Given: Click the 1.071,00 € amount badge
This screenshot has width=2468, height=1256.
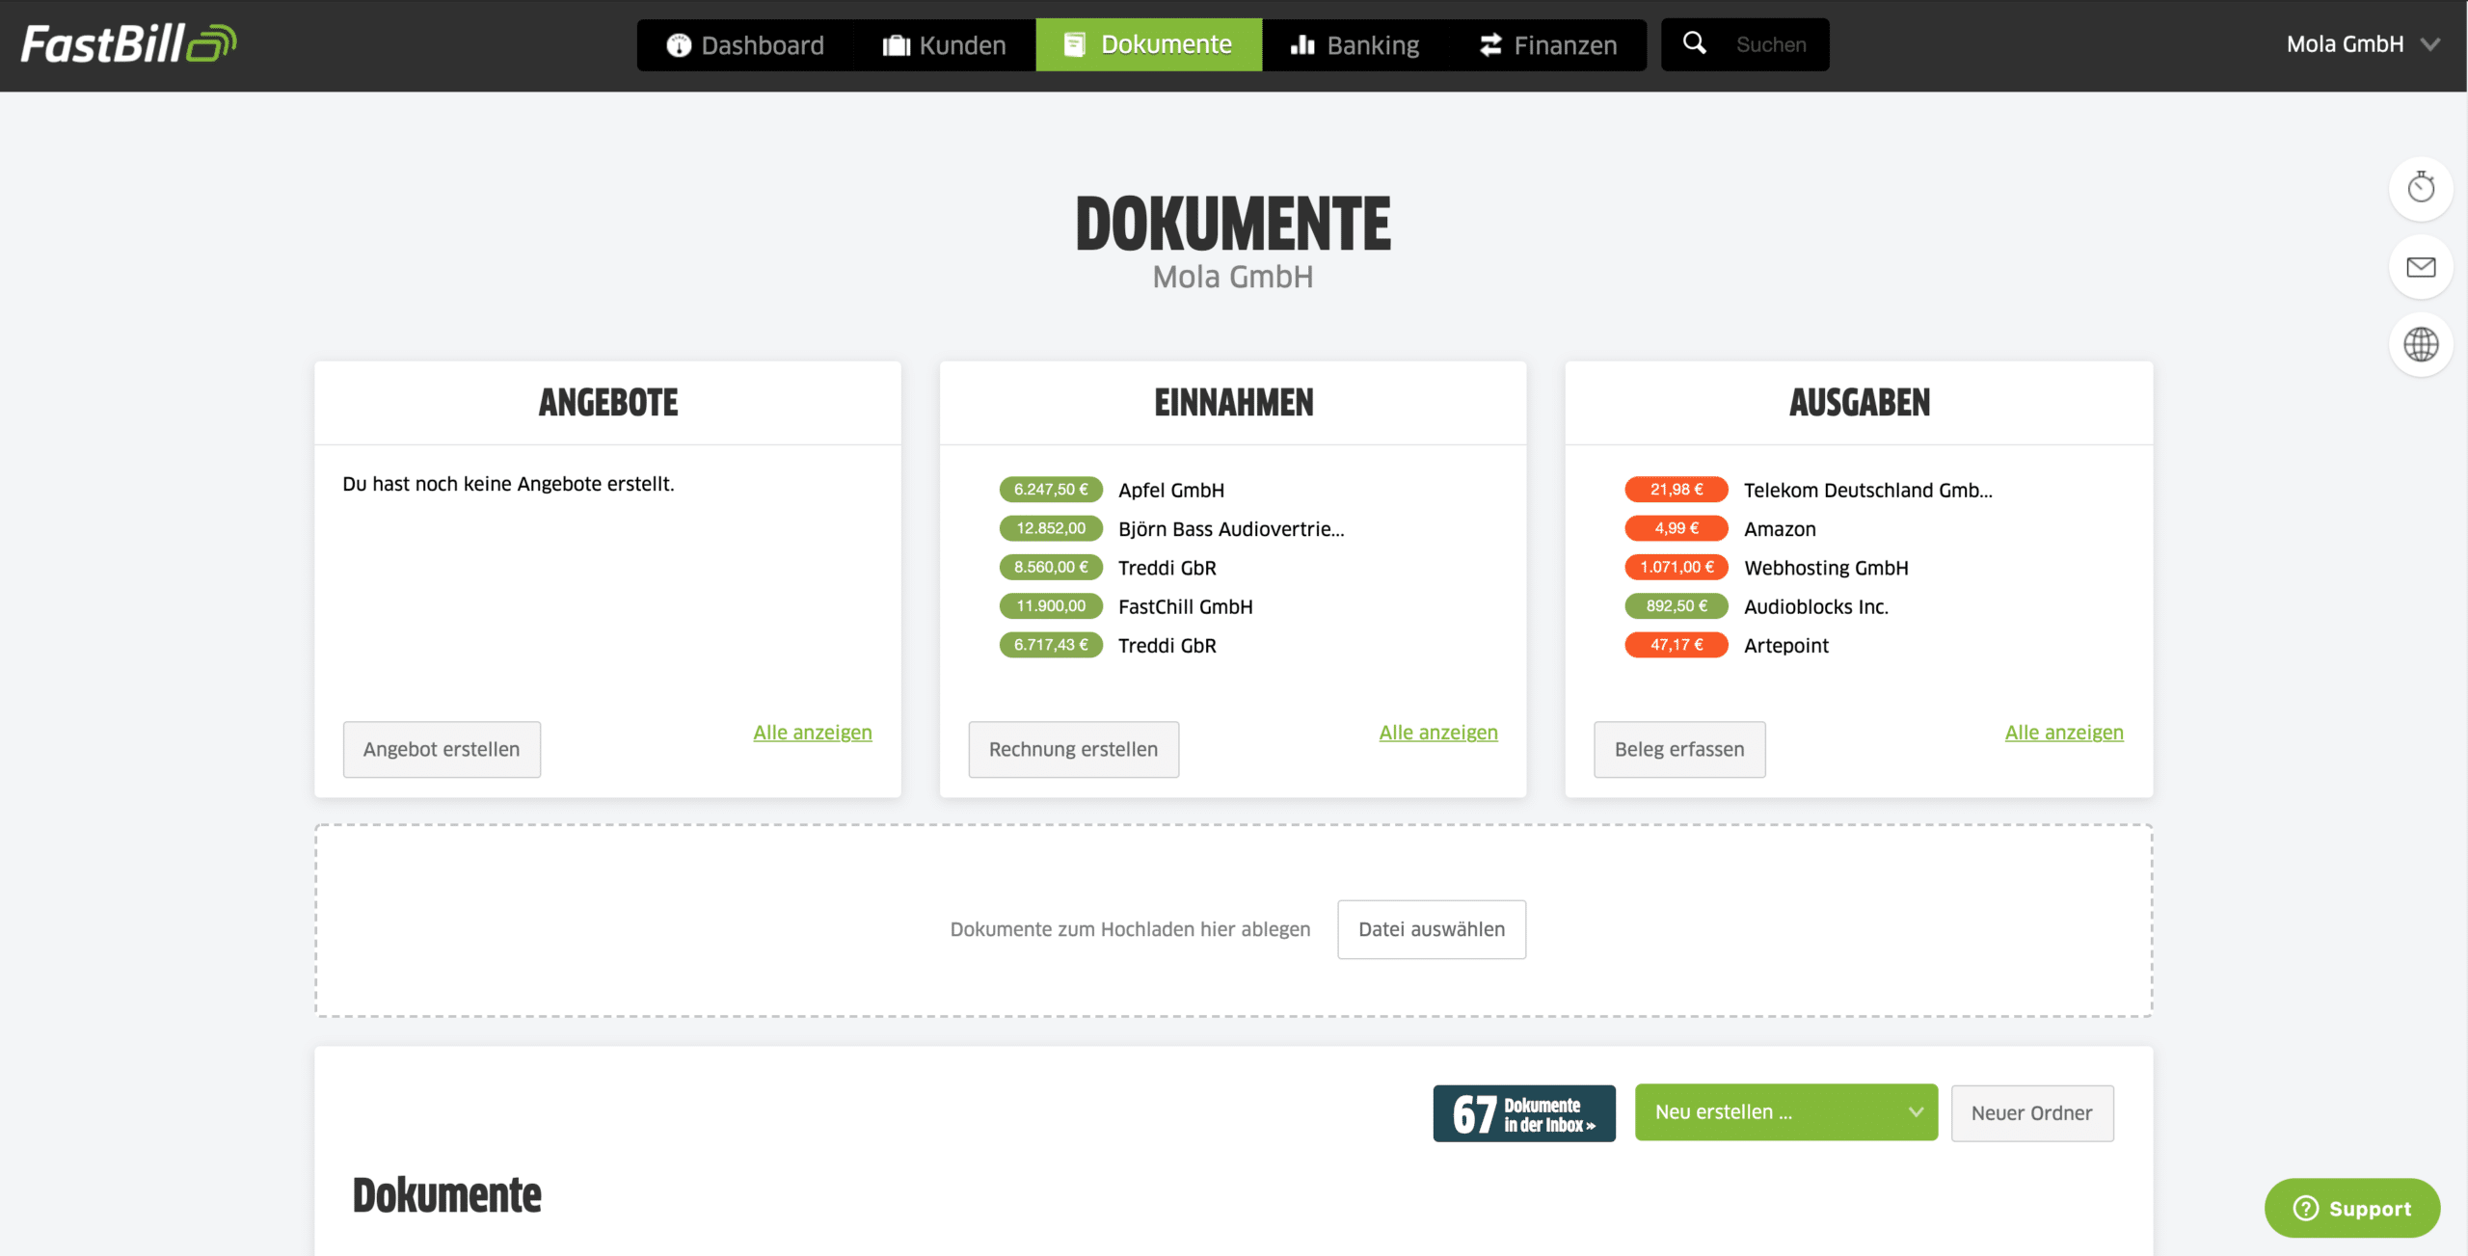Looking at the screenshot, I should coord(1677,568).
